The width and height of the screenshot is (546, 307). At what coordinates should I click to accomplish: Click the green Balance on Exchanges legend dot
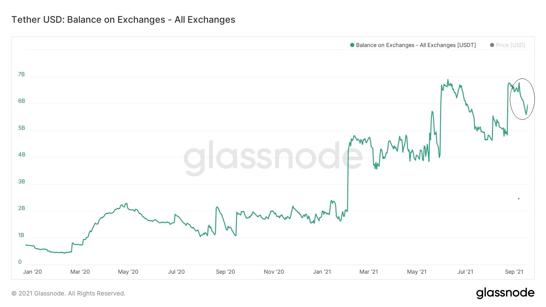[352, 45]
